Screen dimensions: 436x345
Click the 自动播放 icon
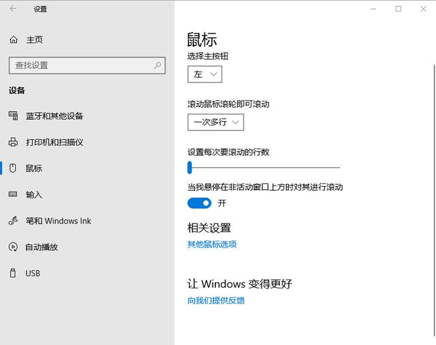[x=13, y=247]
